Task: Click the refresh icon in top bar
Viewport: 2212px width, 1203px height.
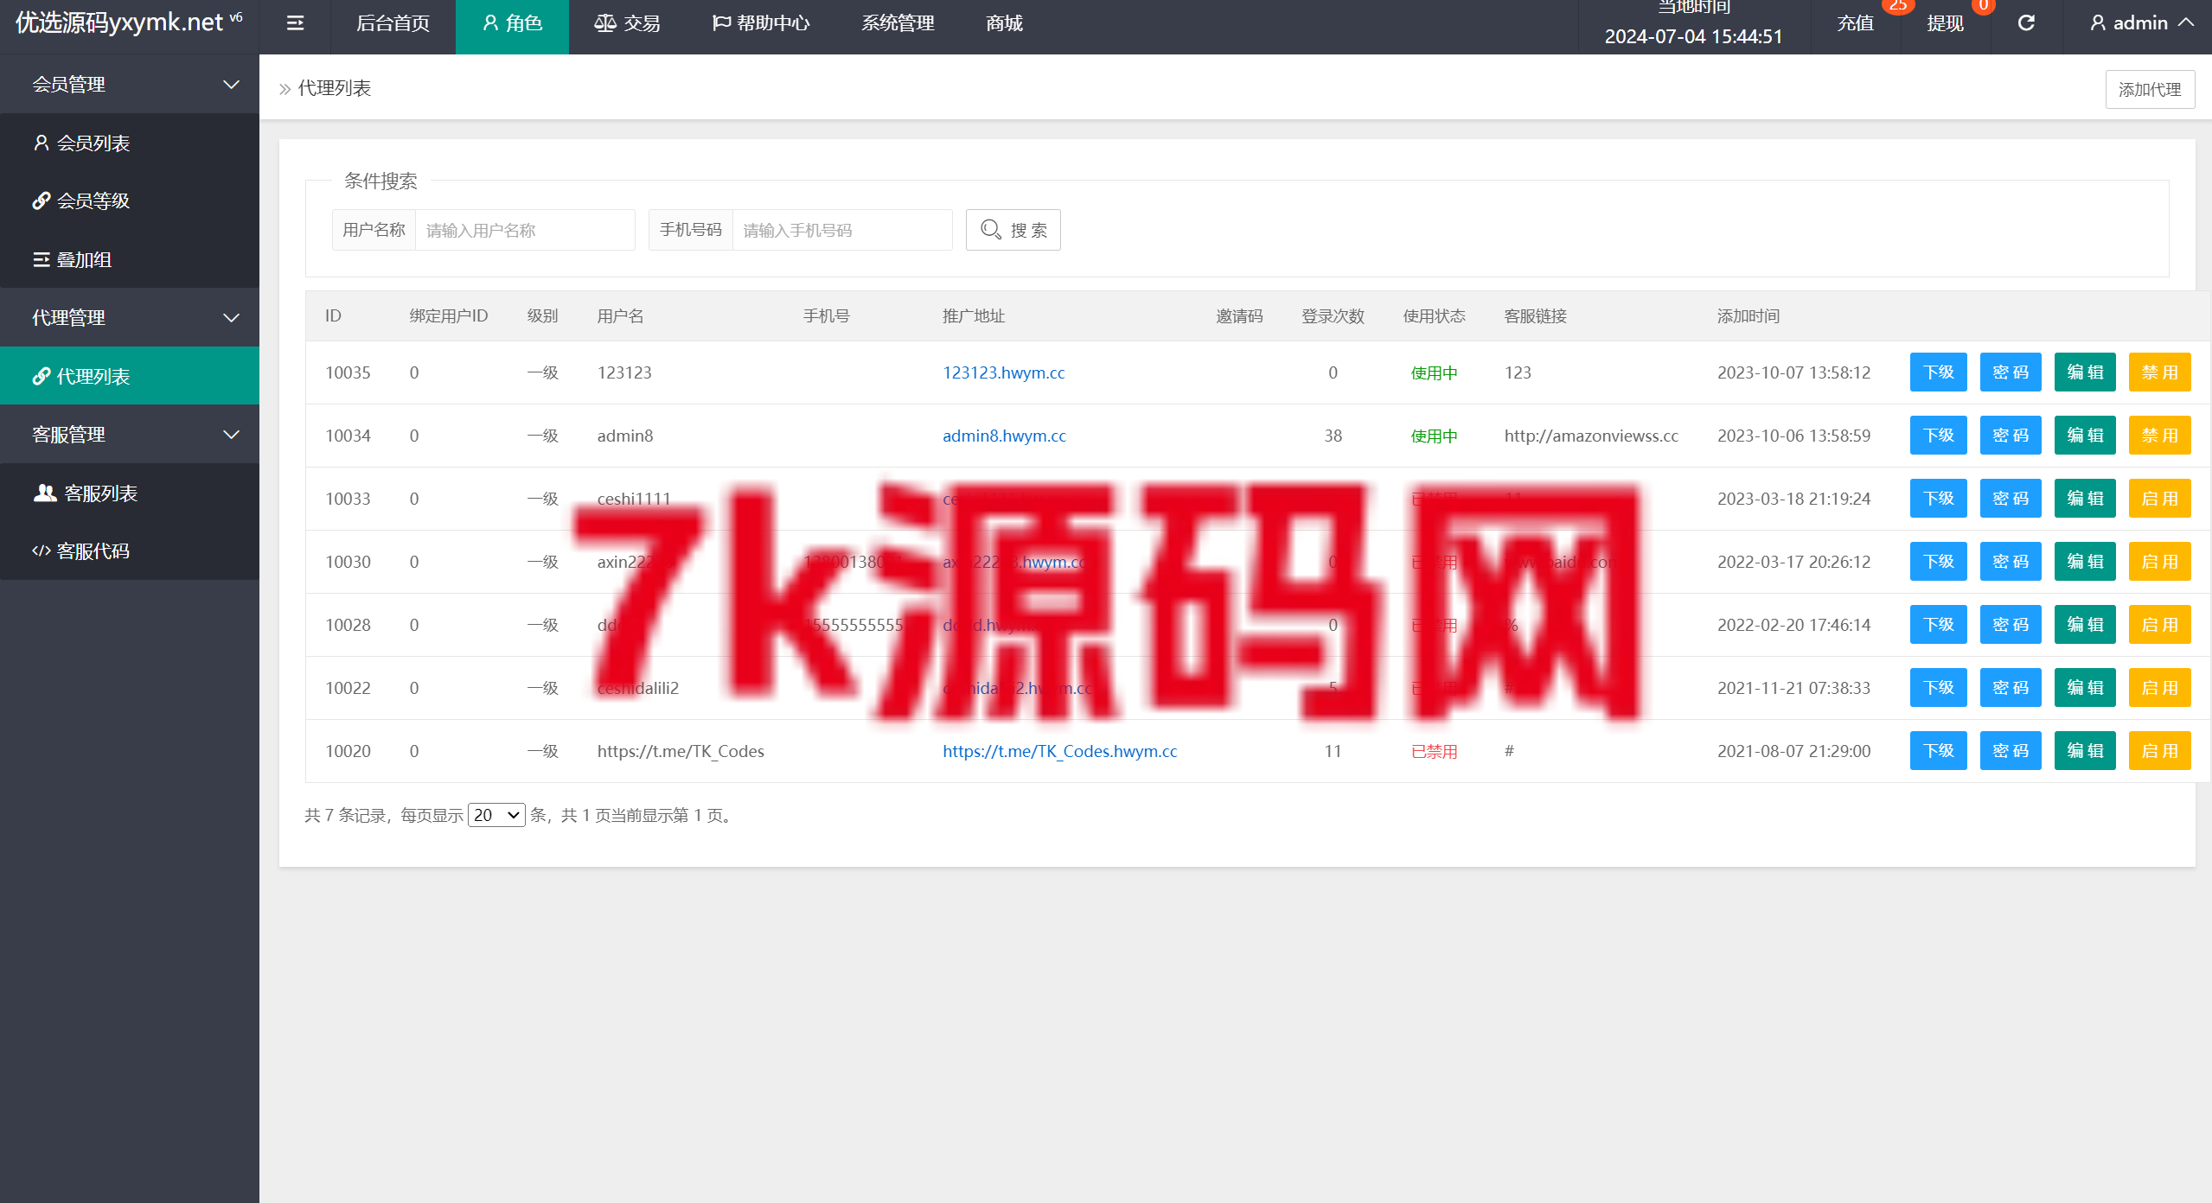Action: pyautogui.click(x=2026, y=23)
